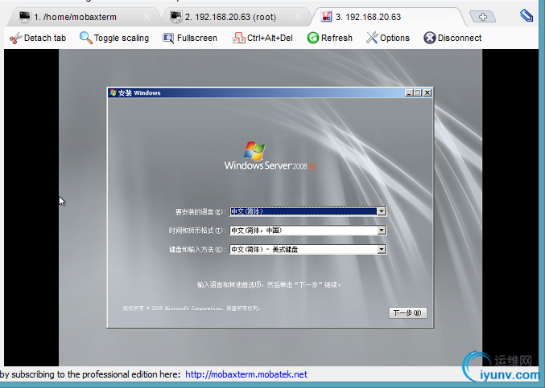Open the mobaxterm.mobatek.net link

tap(246, 374)
